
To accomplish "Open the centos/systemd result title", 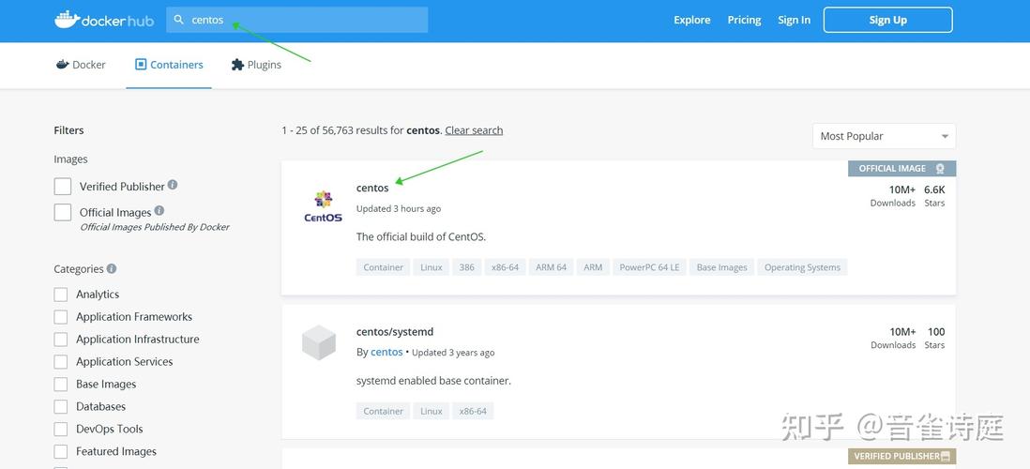I will (395, 332).
